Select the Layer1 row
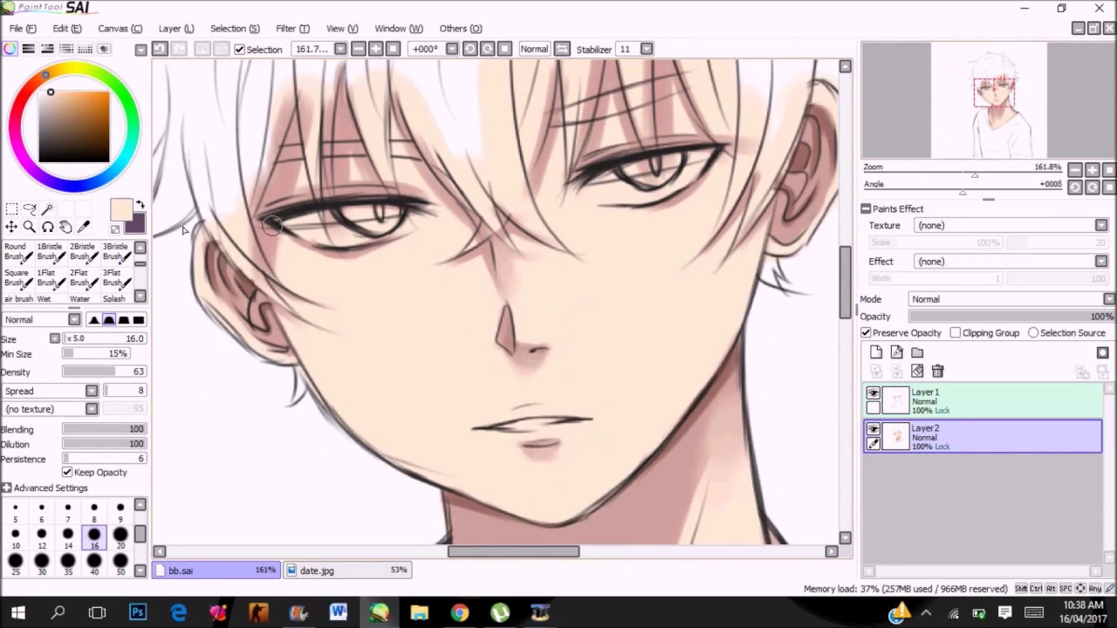 pyautogui.click(x=983, y=400)
